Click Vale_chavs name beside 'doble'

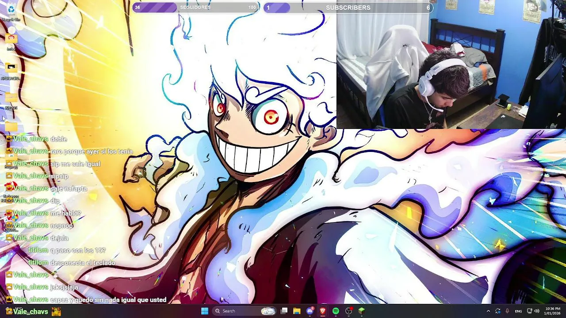(31, 139)
